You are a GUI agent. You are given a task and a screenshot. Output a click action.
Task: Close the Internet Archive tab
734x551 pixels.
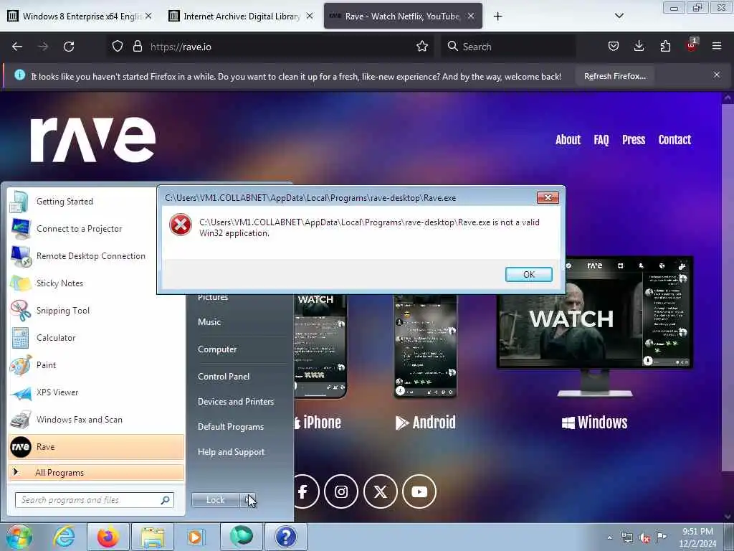point(310,16)
